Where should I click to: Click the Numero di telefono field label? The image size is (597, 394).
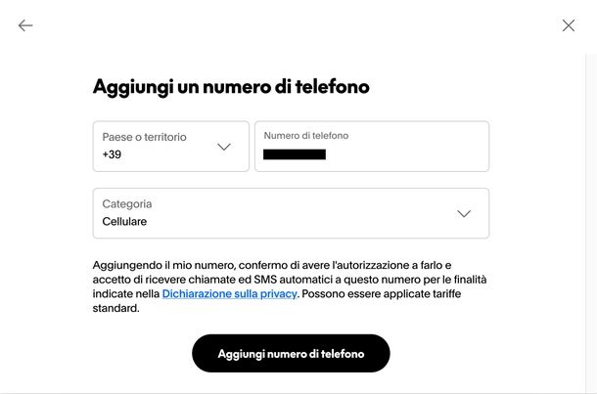tap(305, 136)
